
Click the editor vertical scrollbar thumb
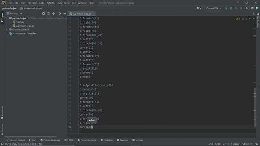255,107
